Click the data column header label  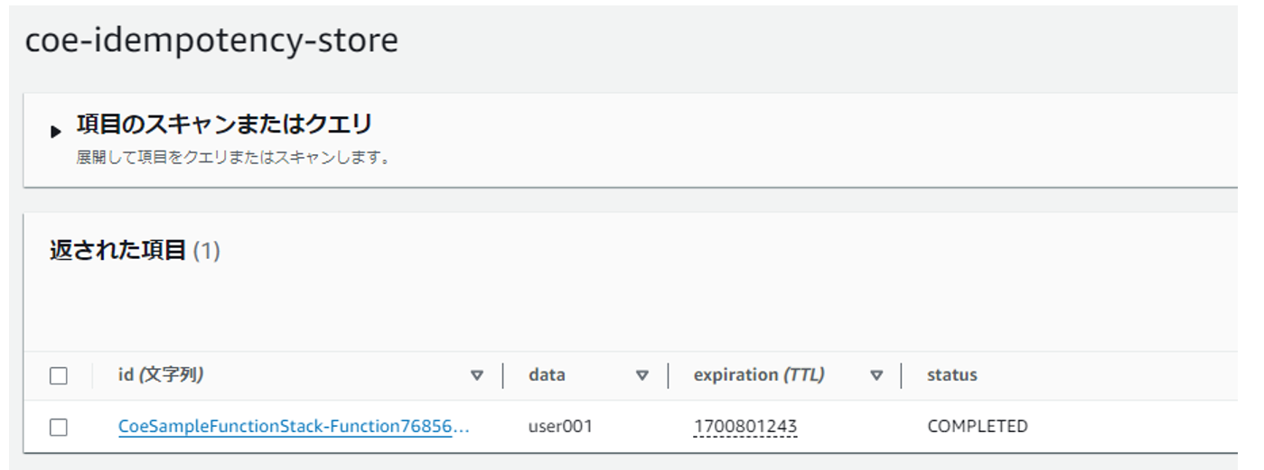point(547,375)
